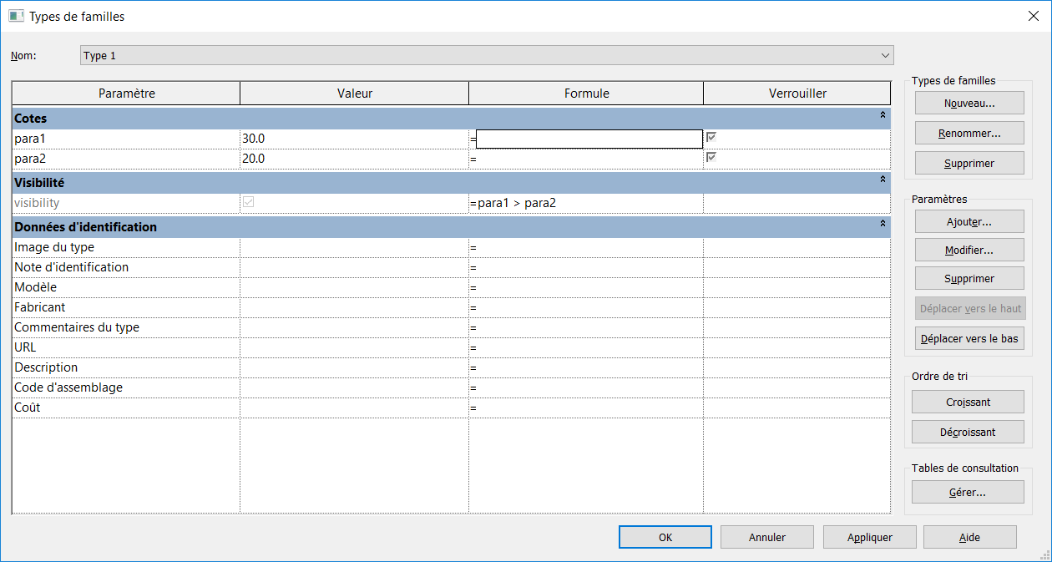
Task: Click Appliquer to apply changes
Action: click(x=869, y=537)
